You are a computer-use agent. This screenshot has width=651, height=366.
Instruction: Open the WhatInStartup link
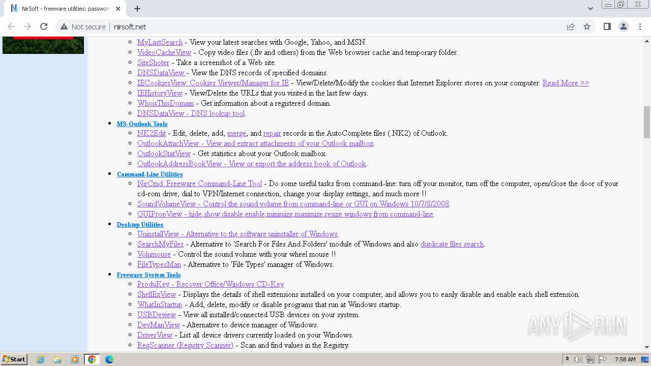click(160, 304)
